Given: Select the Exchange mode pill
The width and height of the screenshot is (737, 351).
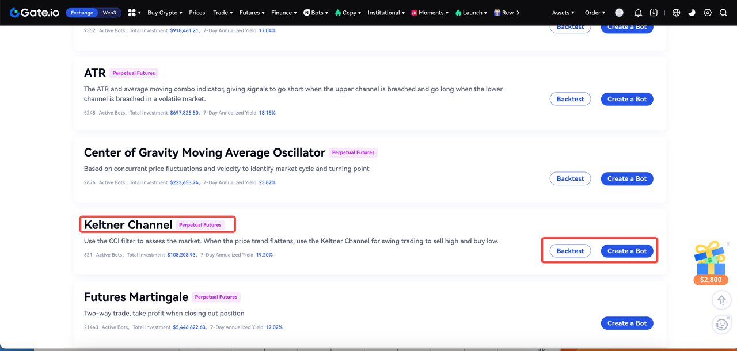Looking at the screenshot, I should point(82,13).
